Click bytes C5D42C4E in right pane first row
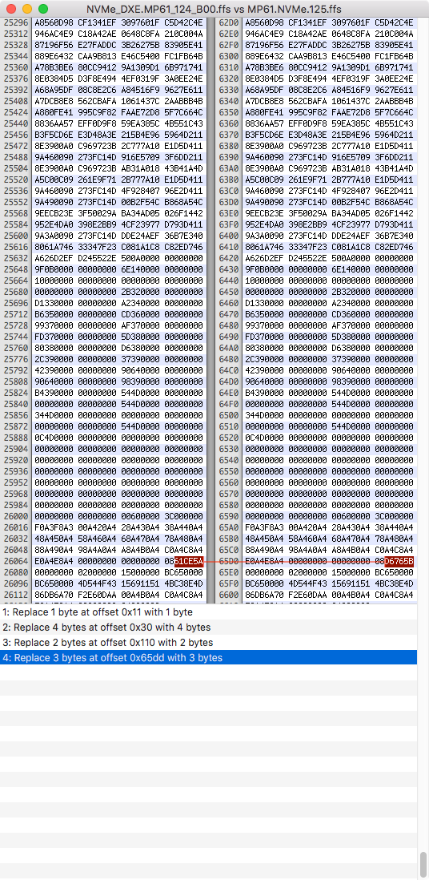Screen dimensions: 429x880 [x=395, y=22]
